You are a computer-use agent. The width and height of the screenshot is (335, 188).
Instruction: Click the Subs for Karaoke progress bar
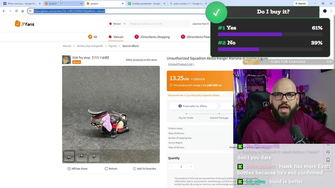tap(288, 62)
